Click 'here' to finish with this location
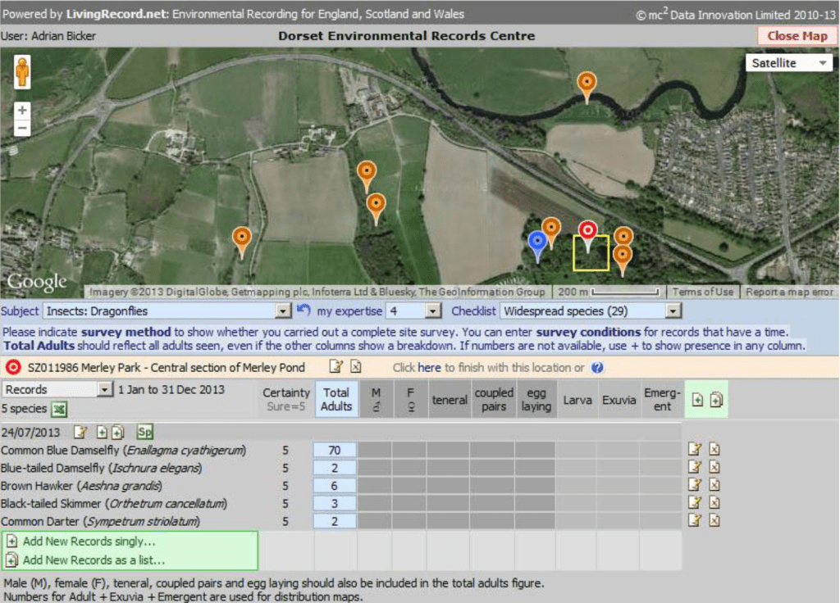840x603 pixels. pyautogui.click(x=429, y=368)
